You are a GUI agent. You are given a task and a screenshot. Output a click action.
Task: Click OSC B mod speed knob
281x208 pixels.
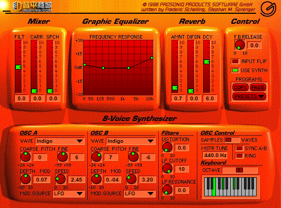pos(131,179)
